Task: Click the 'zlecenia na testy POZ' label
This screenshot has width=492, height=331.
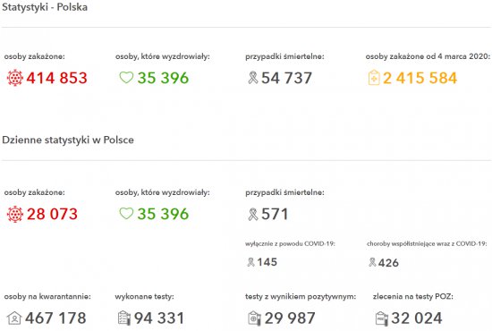Action: (413, 296)
